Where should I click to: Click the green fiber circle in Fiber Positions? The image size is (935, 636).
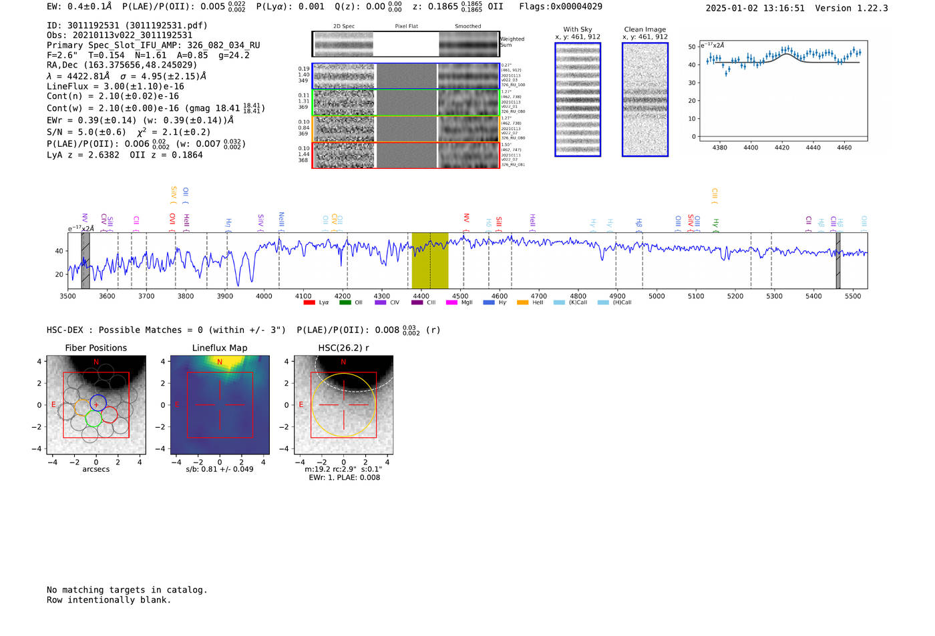[93, 418]
